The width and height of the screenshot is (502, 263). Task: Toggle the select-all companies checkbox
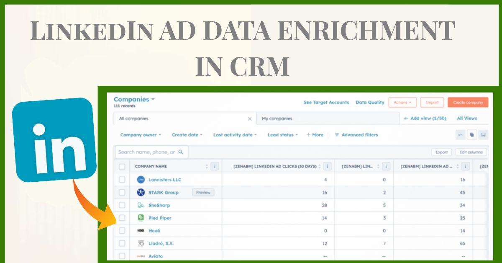122,167
